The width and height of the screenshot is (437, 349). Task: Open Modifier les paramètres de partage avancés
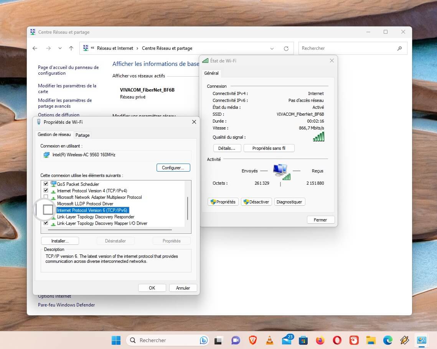tap(65, 103)
